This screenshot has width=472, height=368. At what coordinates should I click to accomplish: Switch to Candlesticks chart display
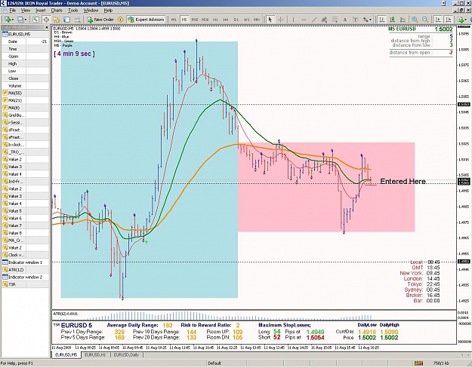(x=392, y=20)
